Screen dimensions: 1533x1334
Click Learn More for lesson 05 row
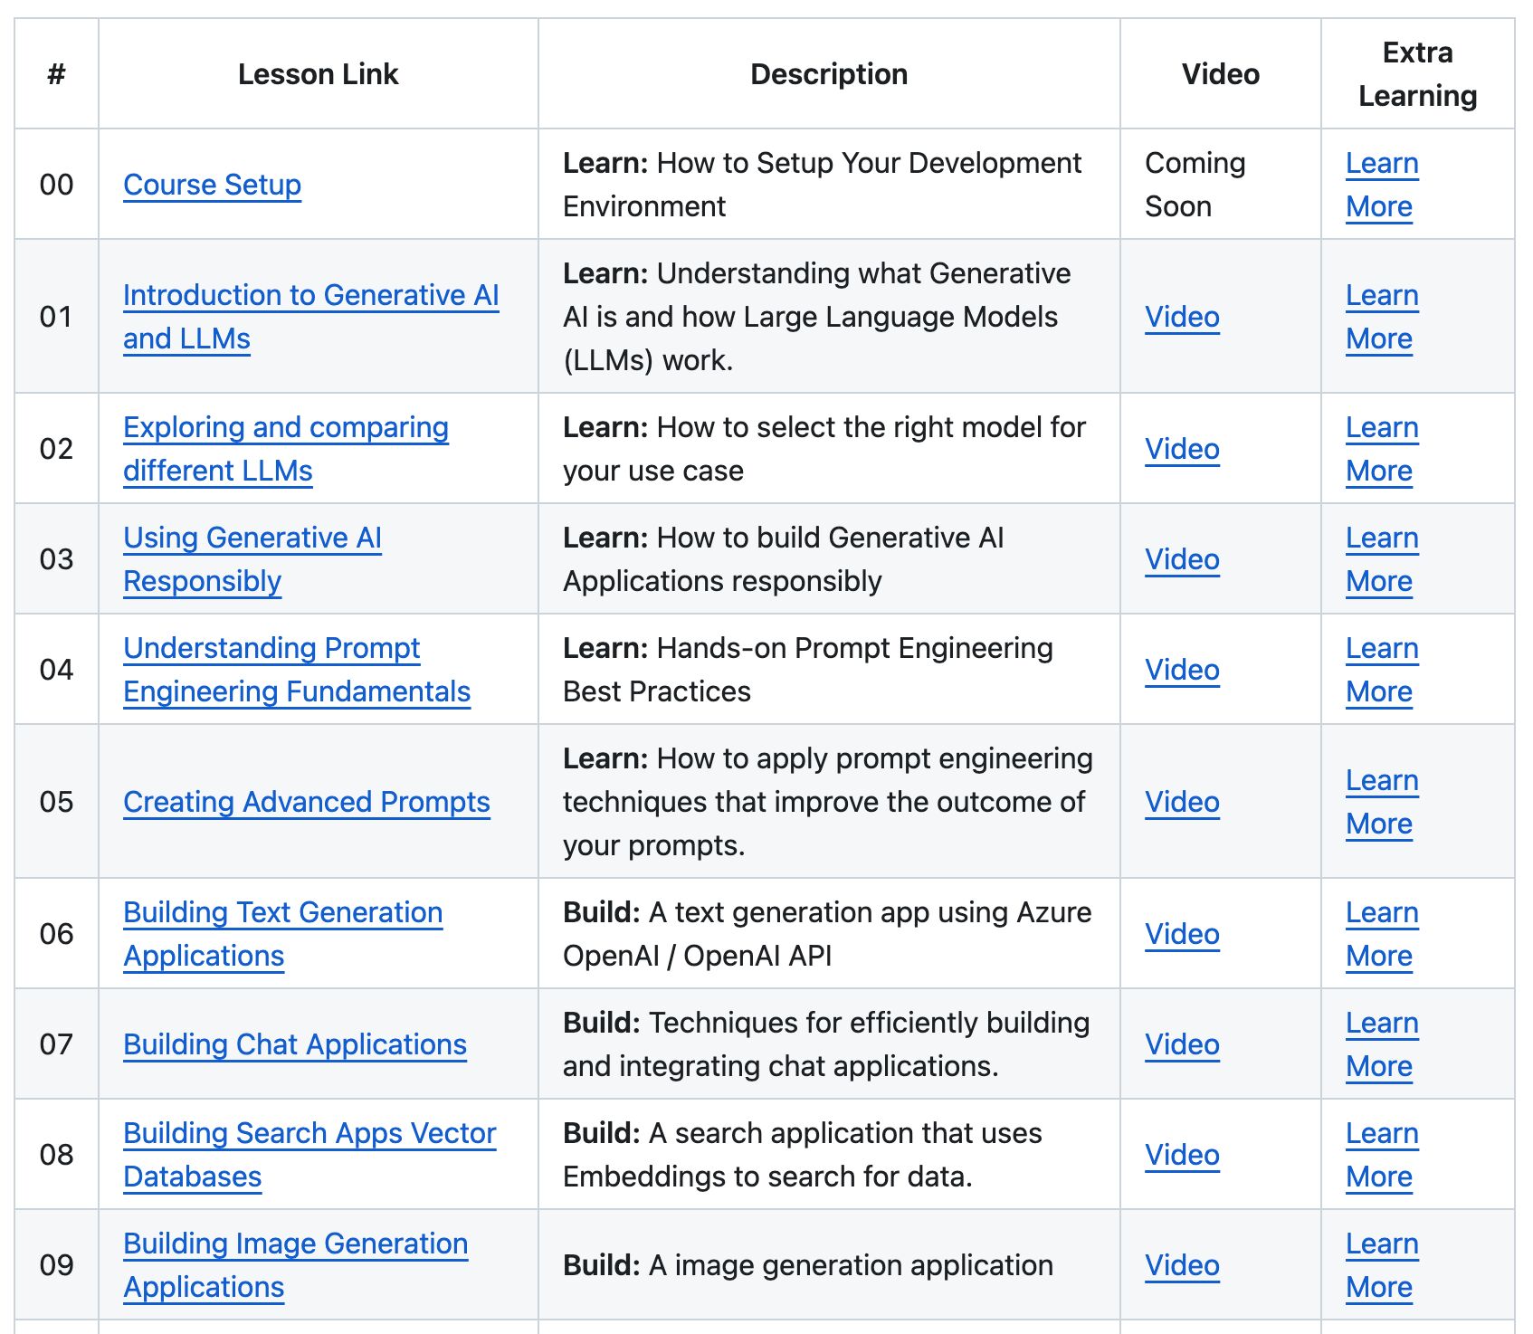(1381, 782)
